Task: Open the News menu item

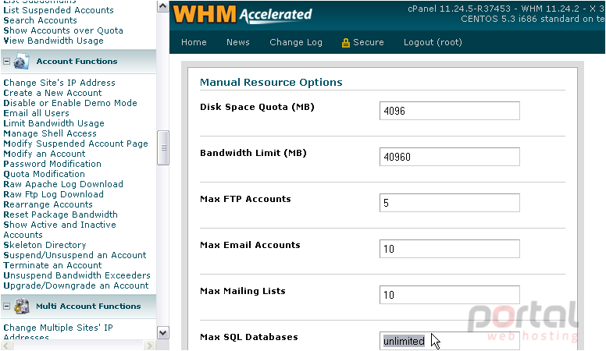Action: (x=238, y=42)
